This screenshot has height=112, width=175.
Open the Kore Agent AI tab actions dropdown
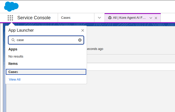151,18
